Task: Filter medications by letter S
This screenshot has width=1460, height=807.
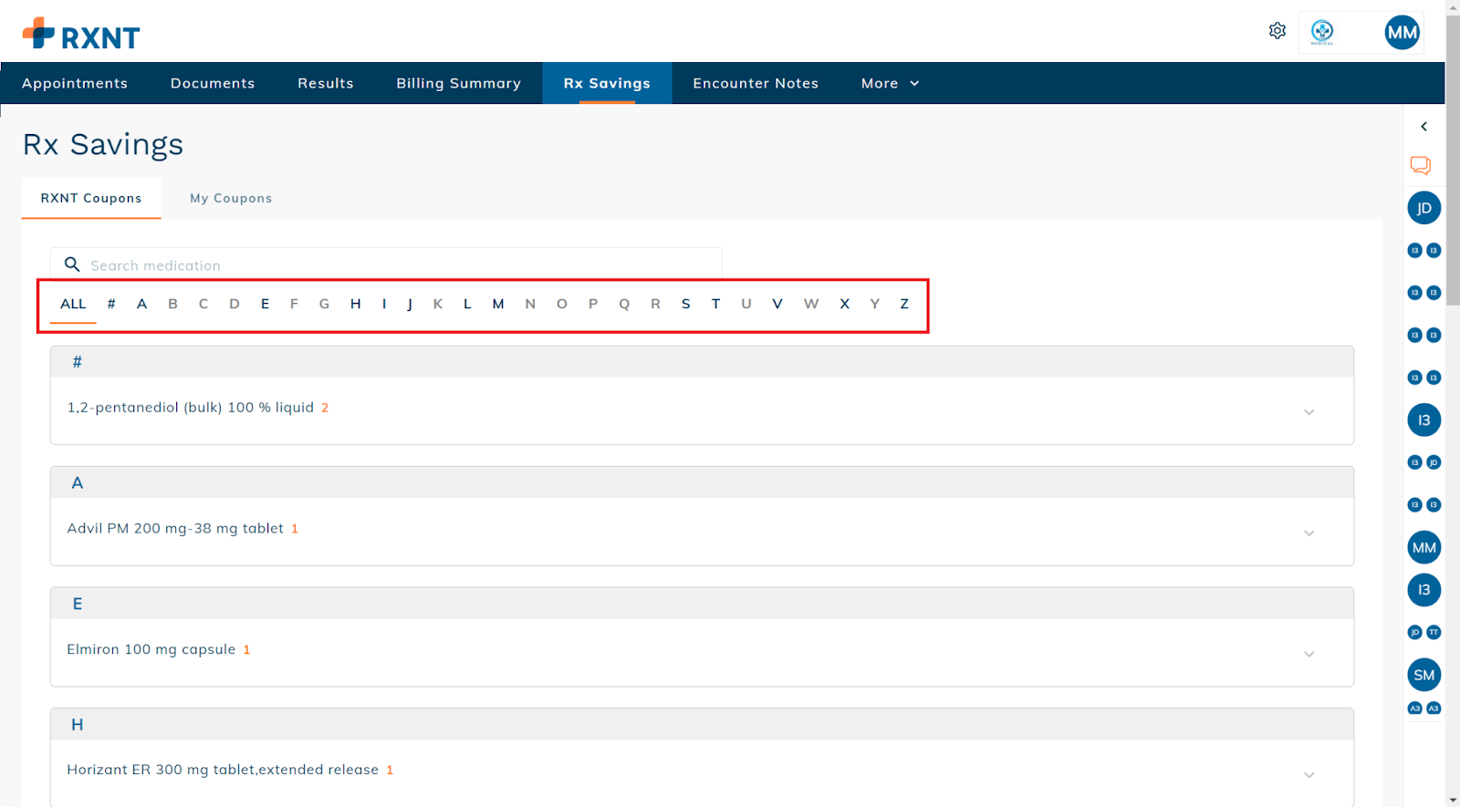Action: (685, 304)
